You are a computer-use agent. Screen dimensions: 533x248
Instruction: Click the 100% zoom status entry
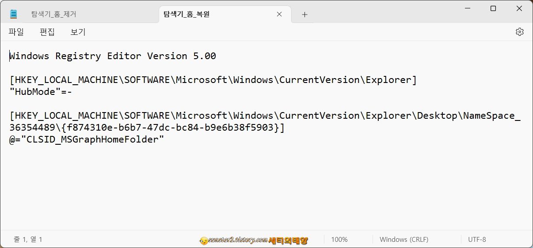click(x=339, y=240)
